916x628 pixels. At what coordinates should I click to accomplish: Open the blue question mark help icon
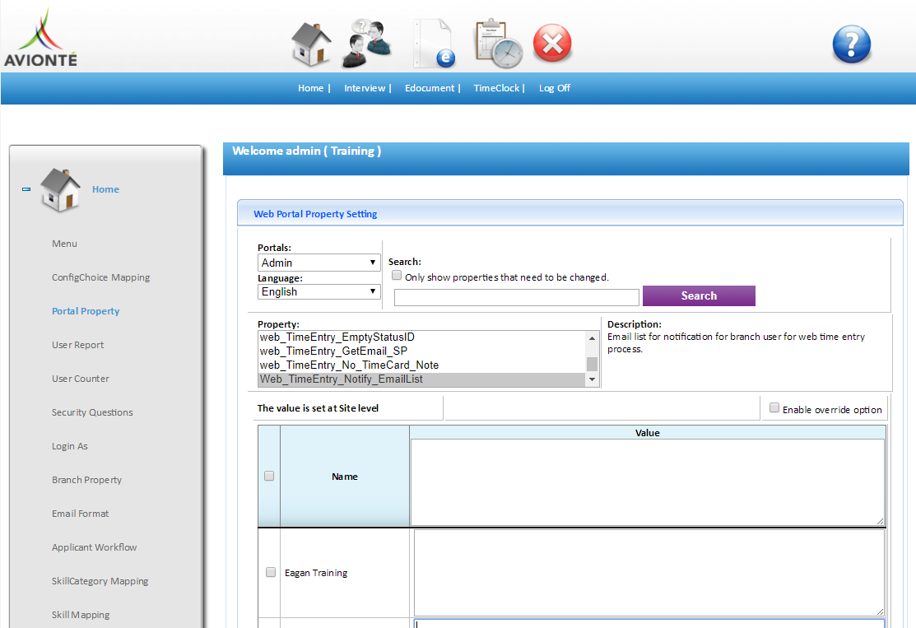point(851,44)
